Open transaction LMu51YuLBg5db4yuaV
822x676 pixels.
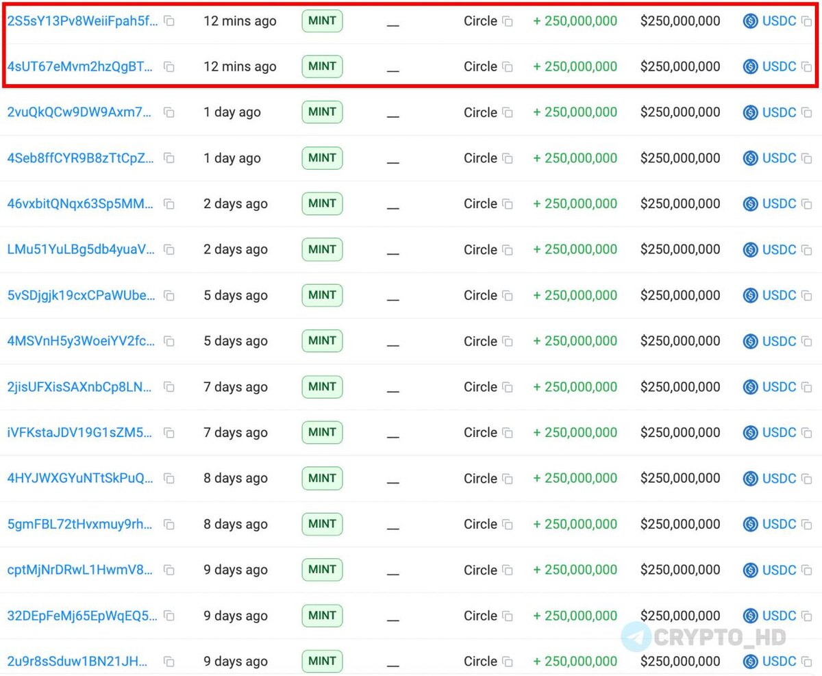81,250
